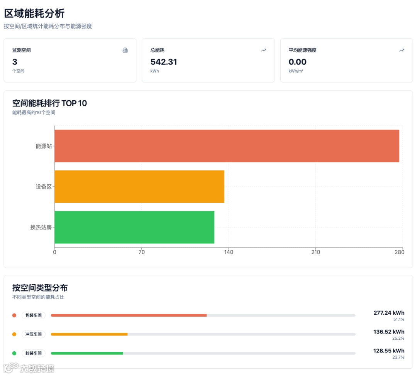This screenshot has height=376, width=417.
Task: Click the building icon in 监测空间 card
Action: point(125,50)
